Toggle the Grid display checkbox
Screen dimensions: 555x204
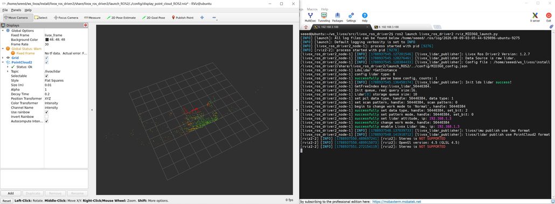(x=46, y=58)
